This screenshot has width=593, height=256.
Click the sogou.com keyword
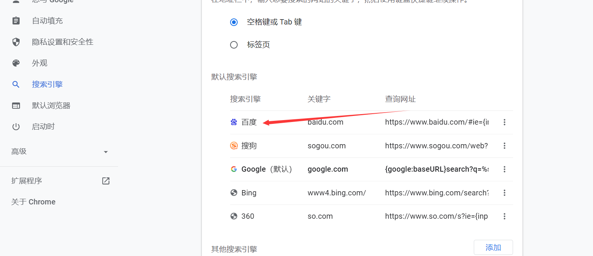pyautogui.click(x=327, y=146)
